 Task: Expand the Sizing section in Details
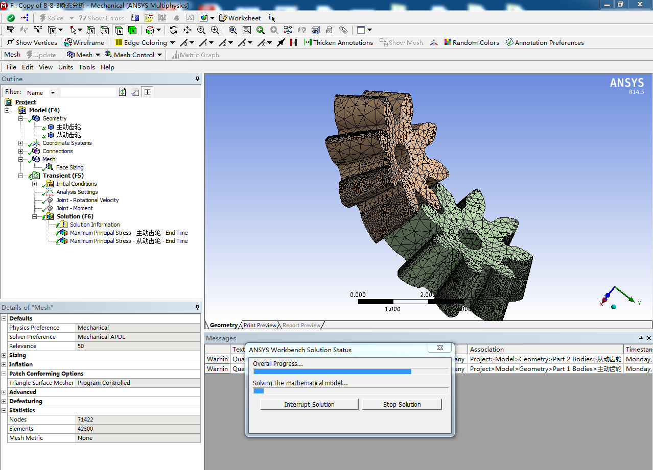[4, 355]
